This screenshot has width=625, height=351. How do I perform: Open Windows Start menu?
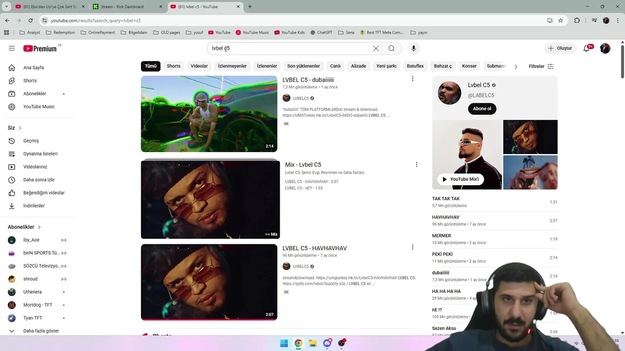click(x=284, y=343)
